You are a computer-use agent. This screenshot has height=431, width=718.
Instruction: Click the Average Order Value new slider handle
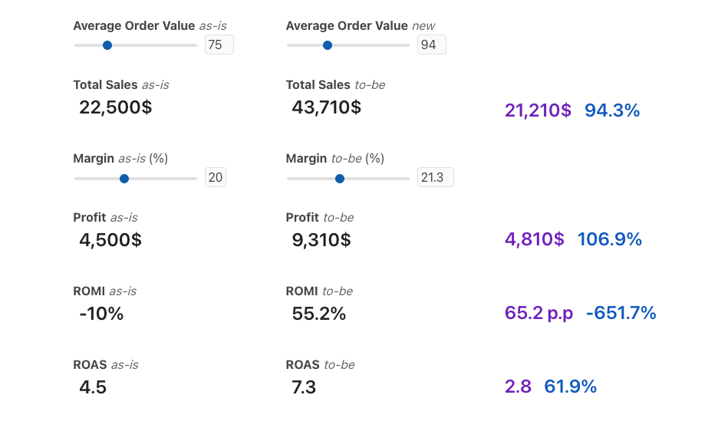(x=328, y=45)
